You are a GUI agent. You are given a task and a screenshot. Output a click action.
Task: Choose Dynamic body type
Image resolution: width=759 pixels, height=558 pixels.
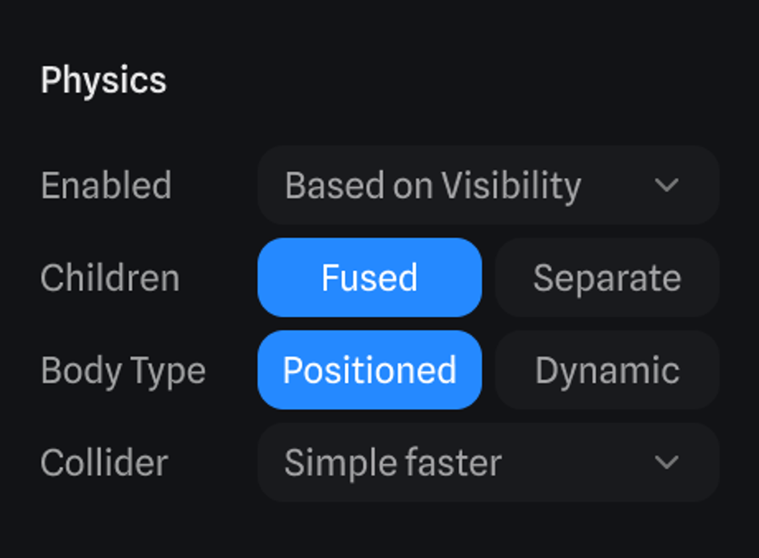[x=607, y=370]
